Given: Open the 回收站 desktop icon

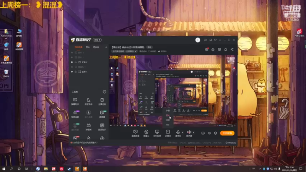Looking at the screenshot, I should click(x=6, y=73).
